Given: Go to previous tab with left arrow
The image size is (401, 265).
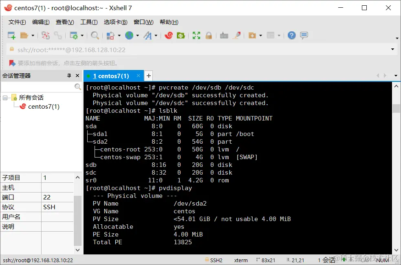Looking at the screenshot, I should click(x=378, y=76).
